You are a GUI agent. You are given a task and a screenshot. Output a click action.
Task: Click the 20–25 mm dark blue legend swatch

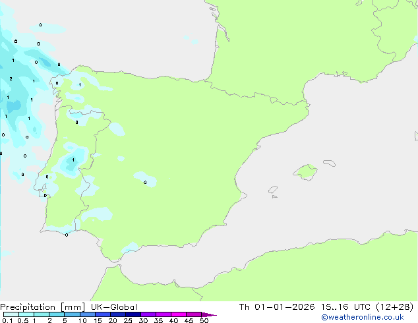coord(118,314)
